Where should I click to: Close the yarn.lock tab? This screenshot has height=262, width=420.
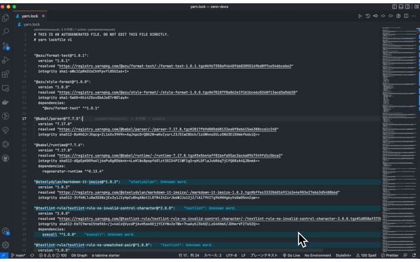pyautogui.click(x=43, y=16)
